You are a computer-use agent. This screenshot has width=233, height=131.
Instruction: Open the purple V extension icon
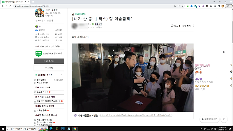click(x=199, y=6)
